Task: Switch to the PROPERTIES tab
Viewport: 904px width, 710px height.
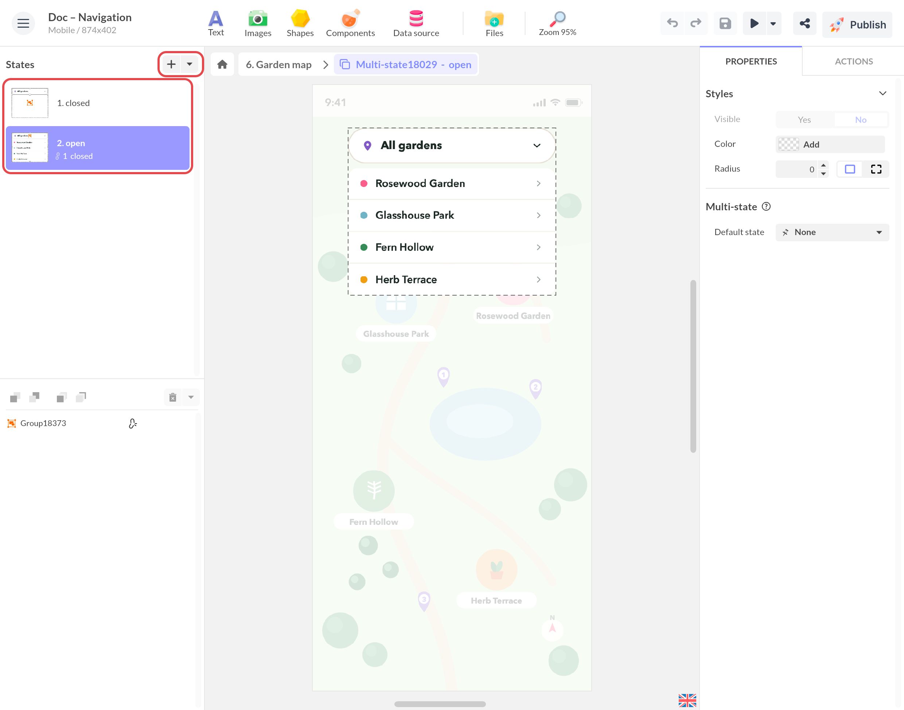Action: (751, 61)
